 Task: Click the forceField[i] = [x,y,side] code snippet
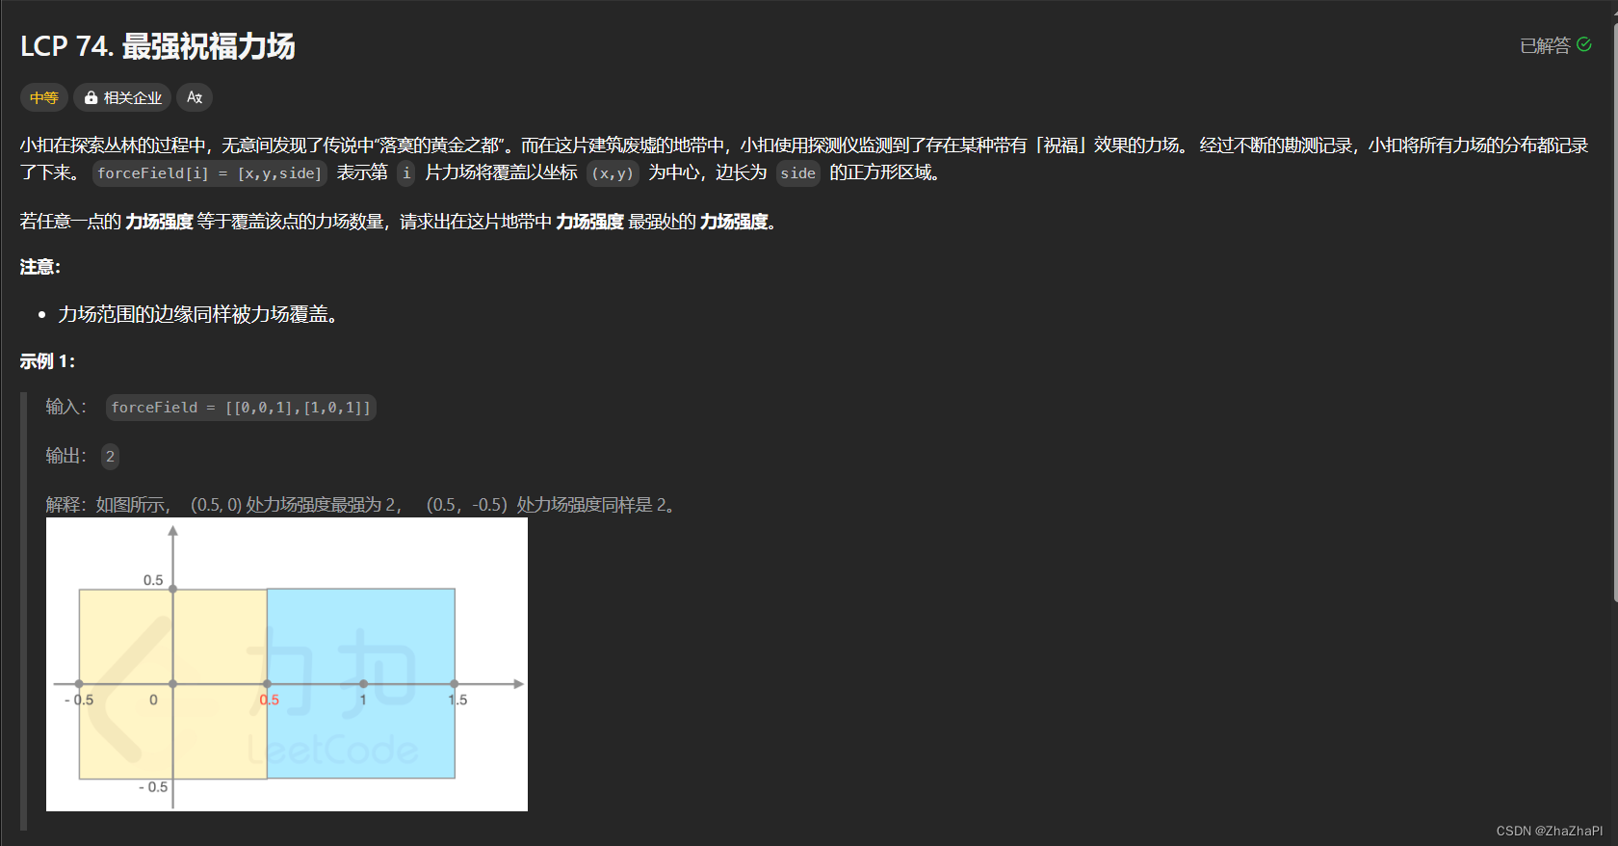(x=210, y=173)
